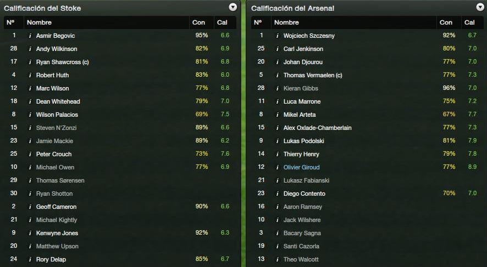Open info icon beside Peter Crouch
This screenshot has width=487, height=267.
click(x=30, y=154)
